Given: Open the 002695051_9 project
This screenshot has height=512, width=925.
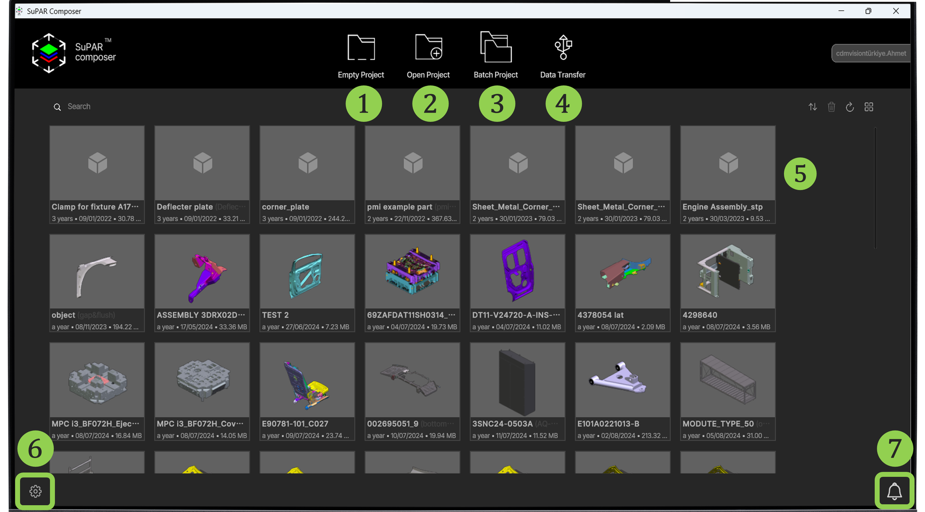Looking at the screenshot, I should [412, 391].
